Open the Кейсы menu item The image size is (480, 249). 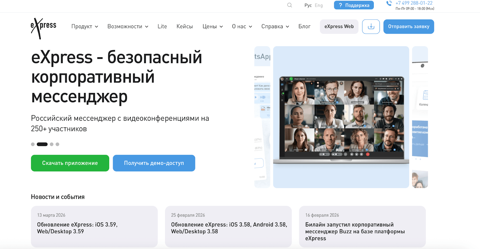click(x=184, y=26)
